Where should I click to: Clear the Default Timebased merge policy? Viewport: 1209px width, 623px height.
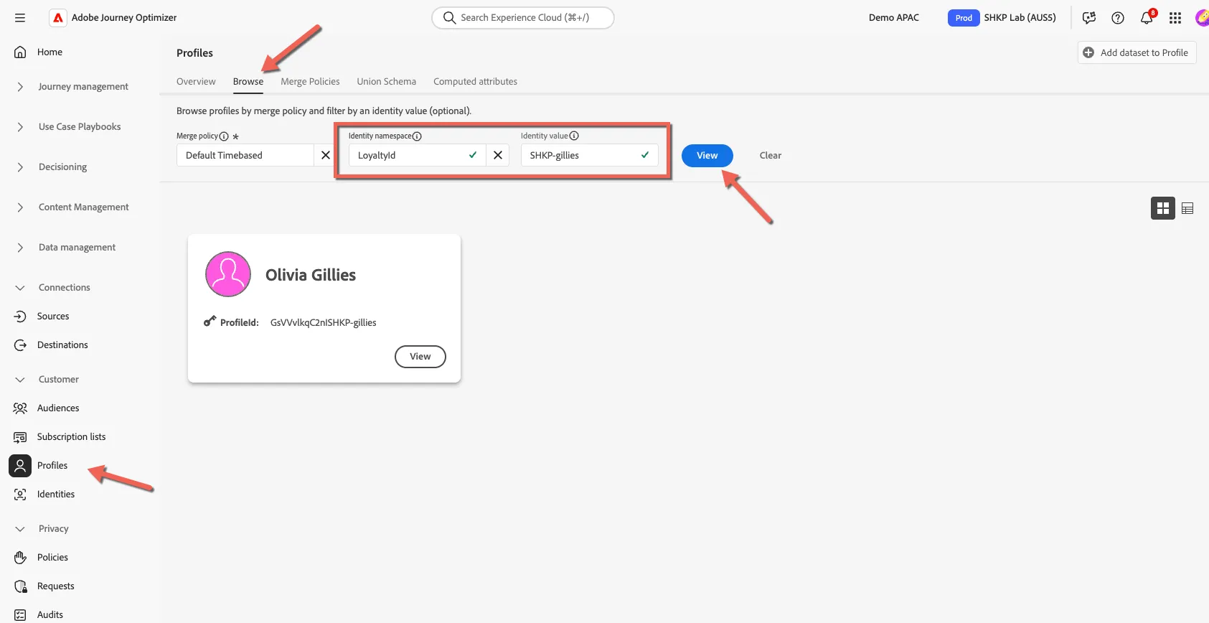coord(326,155)
